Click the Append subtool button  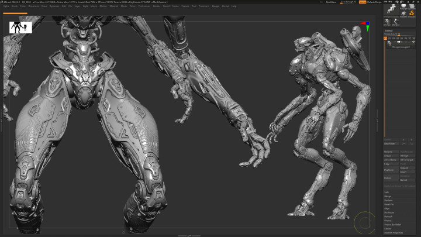tap(403, 167)
